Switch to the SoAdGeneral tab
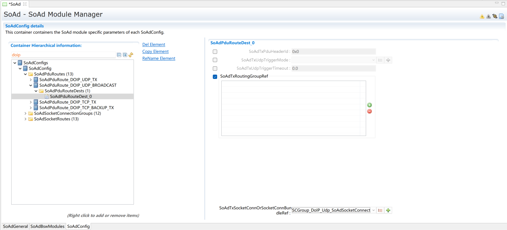This screenshot has width=507, height=230. (15, 226)
